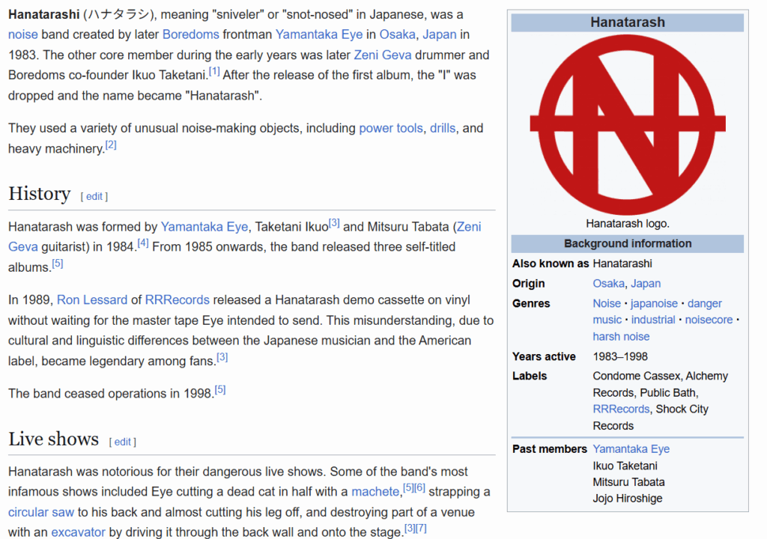Open the circular saw article
The height and width of the screenshot is (539, 767).
click(x=41, y=512)
